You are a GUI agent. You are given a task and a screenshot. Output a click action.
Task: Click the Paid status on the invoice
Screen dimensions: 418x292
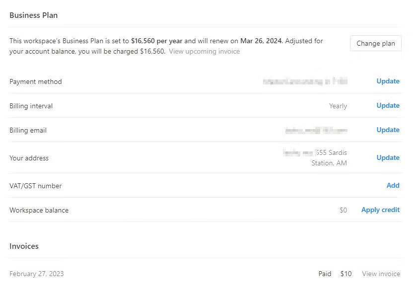(325, 274)
